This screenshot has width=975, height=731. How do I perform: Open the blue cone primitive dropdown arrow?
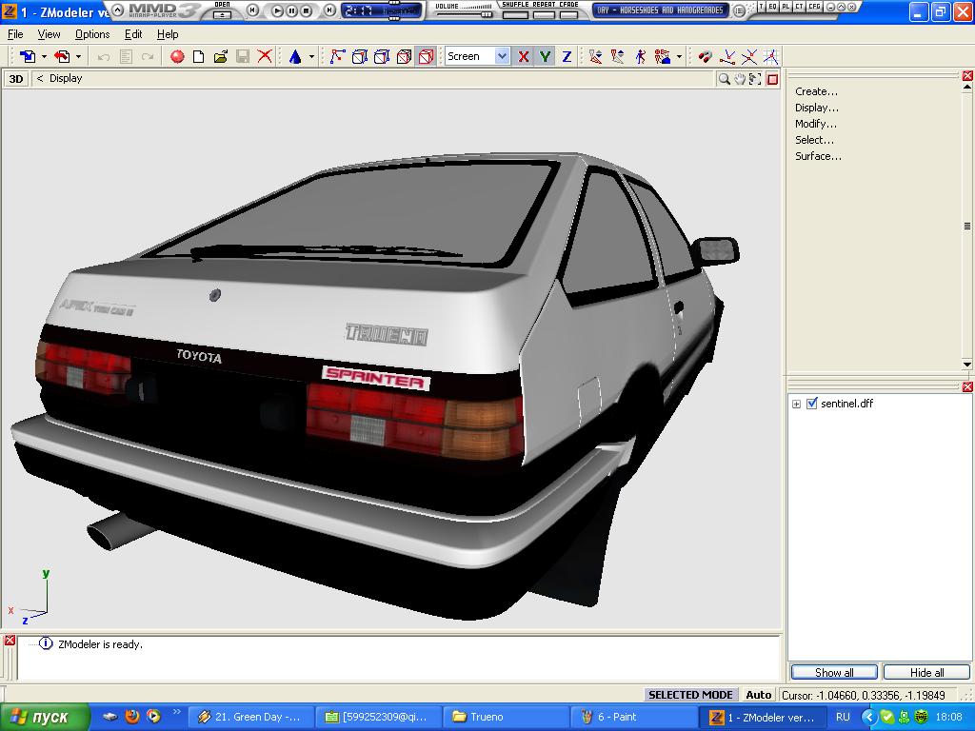coord(311,57)
